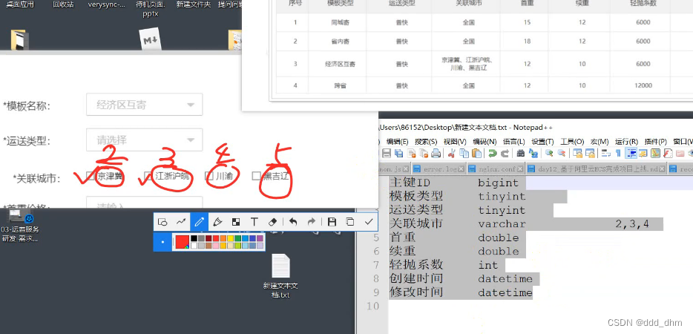Screen dimensions: 693x334
Task: Select the pencil drawing tool in screenshot toolbar
Action: (200, 222)
